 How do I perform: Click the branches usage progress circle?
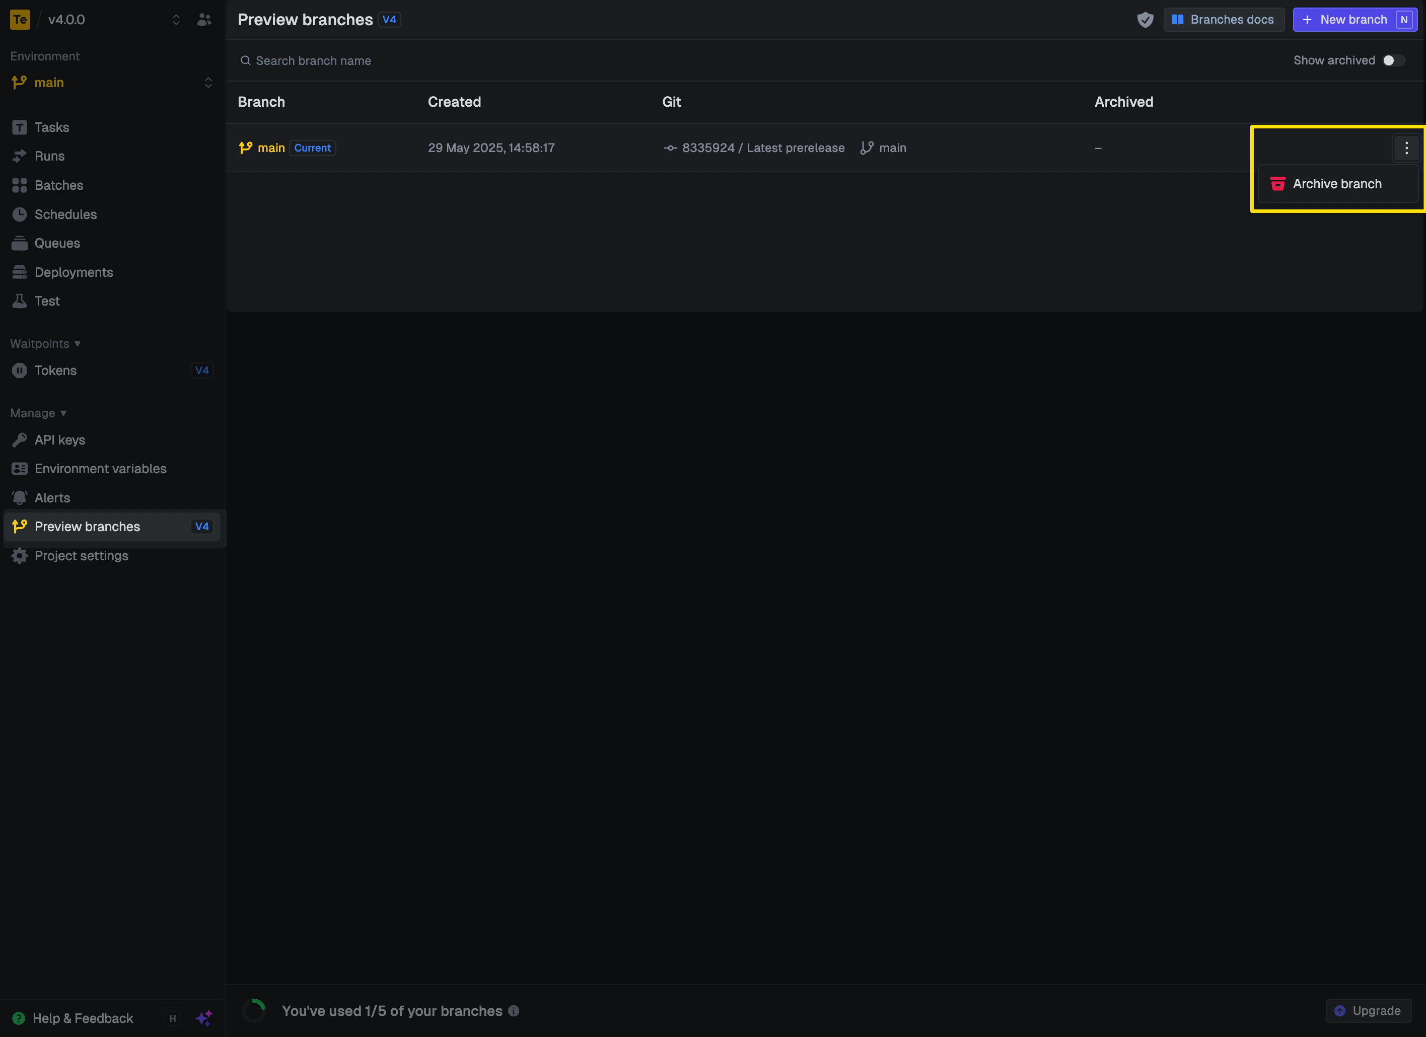point(254,1010)
